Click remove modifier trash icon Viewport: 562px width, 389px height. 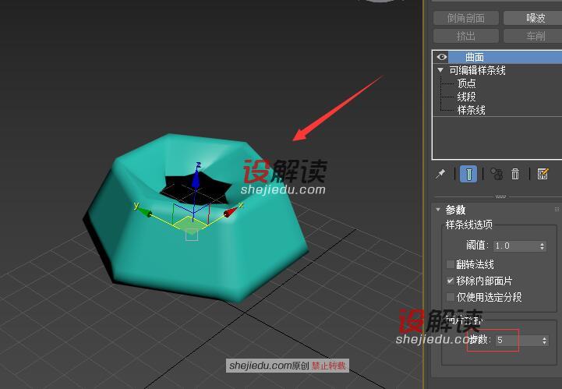click(515, 175)
